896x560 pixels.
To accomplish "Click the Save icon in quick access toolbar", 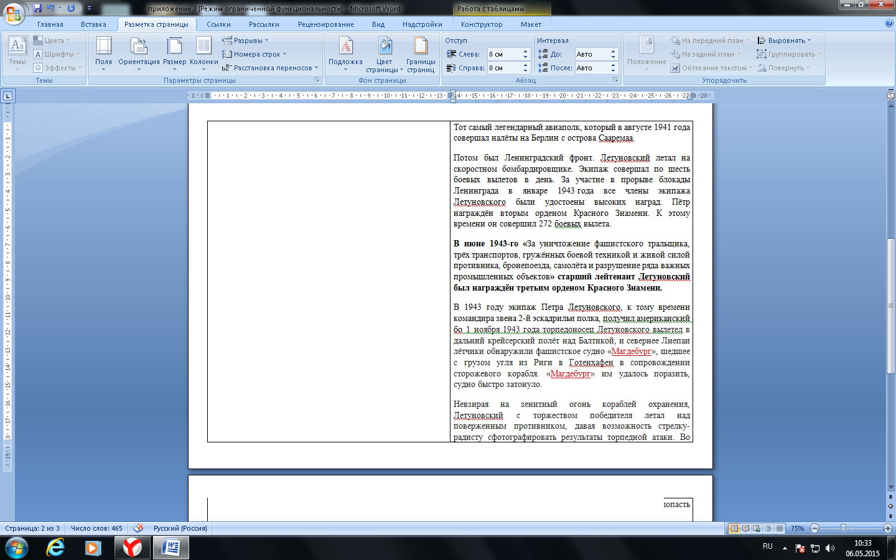I will click(x=37, y=8).
